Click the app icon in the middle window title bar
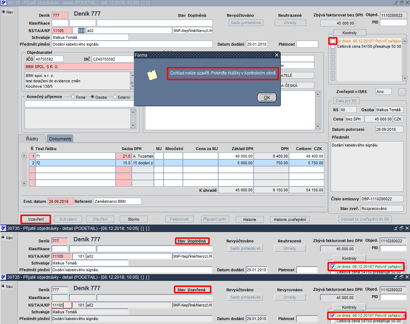Viewport: 410px width, 324px height. [x=3, y=228]
